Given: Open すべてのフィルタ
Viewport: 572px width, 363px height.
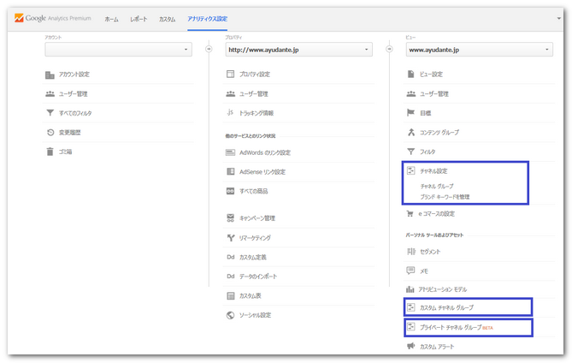Looking at the screenshot, I should (x=75, y=113).
